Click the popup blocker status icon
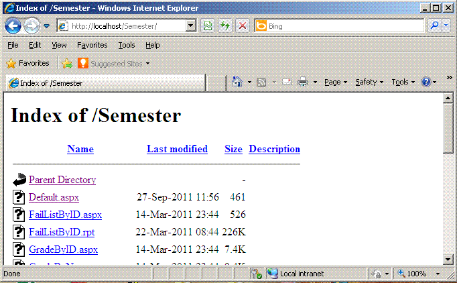 pos(256,274)
